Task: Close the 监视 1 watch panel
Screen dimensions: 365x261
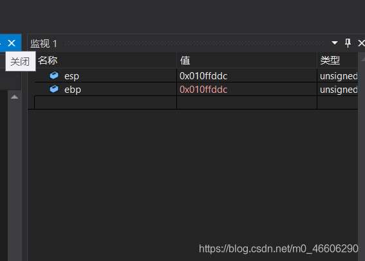Action: point(362,43)
